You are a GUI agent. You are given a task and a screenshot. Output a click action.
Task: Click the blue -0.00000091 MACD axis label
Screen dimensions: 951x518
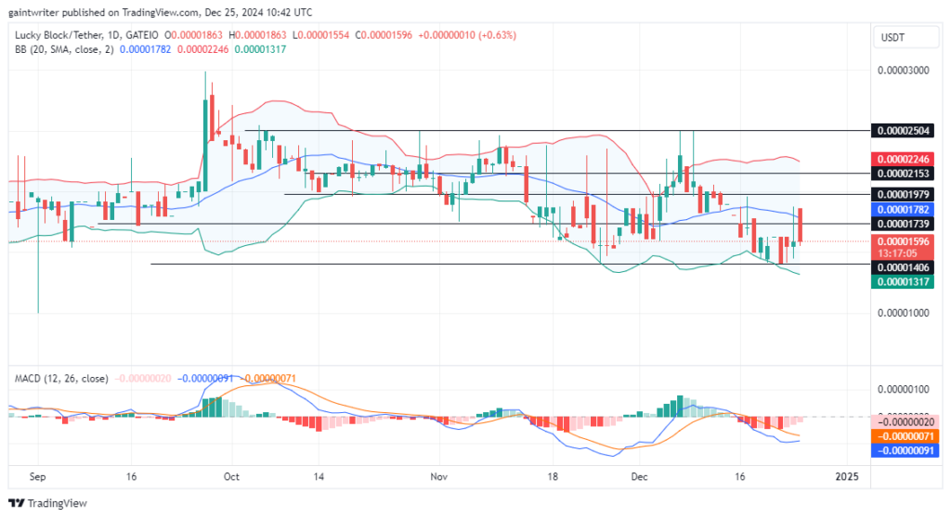[x=905, y=450]
